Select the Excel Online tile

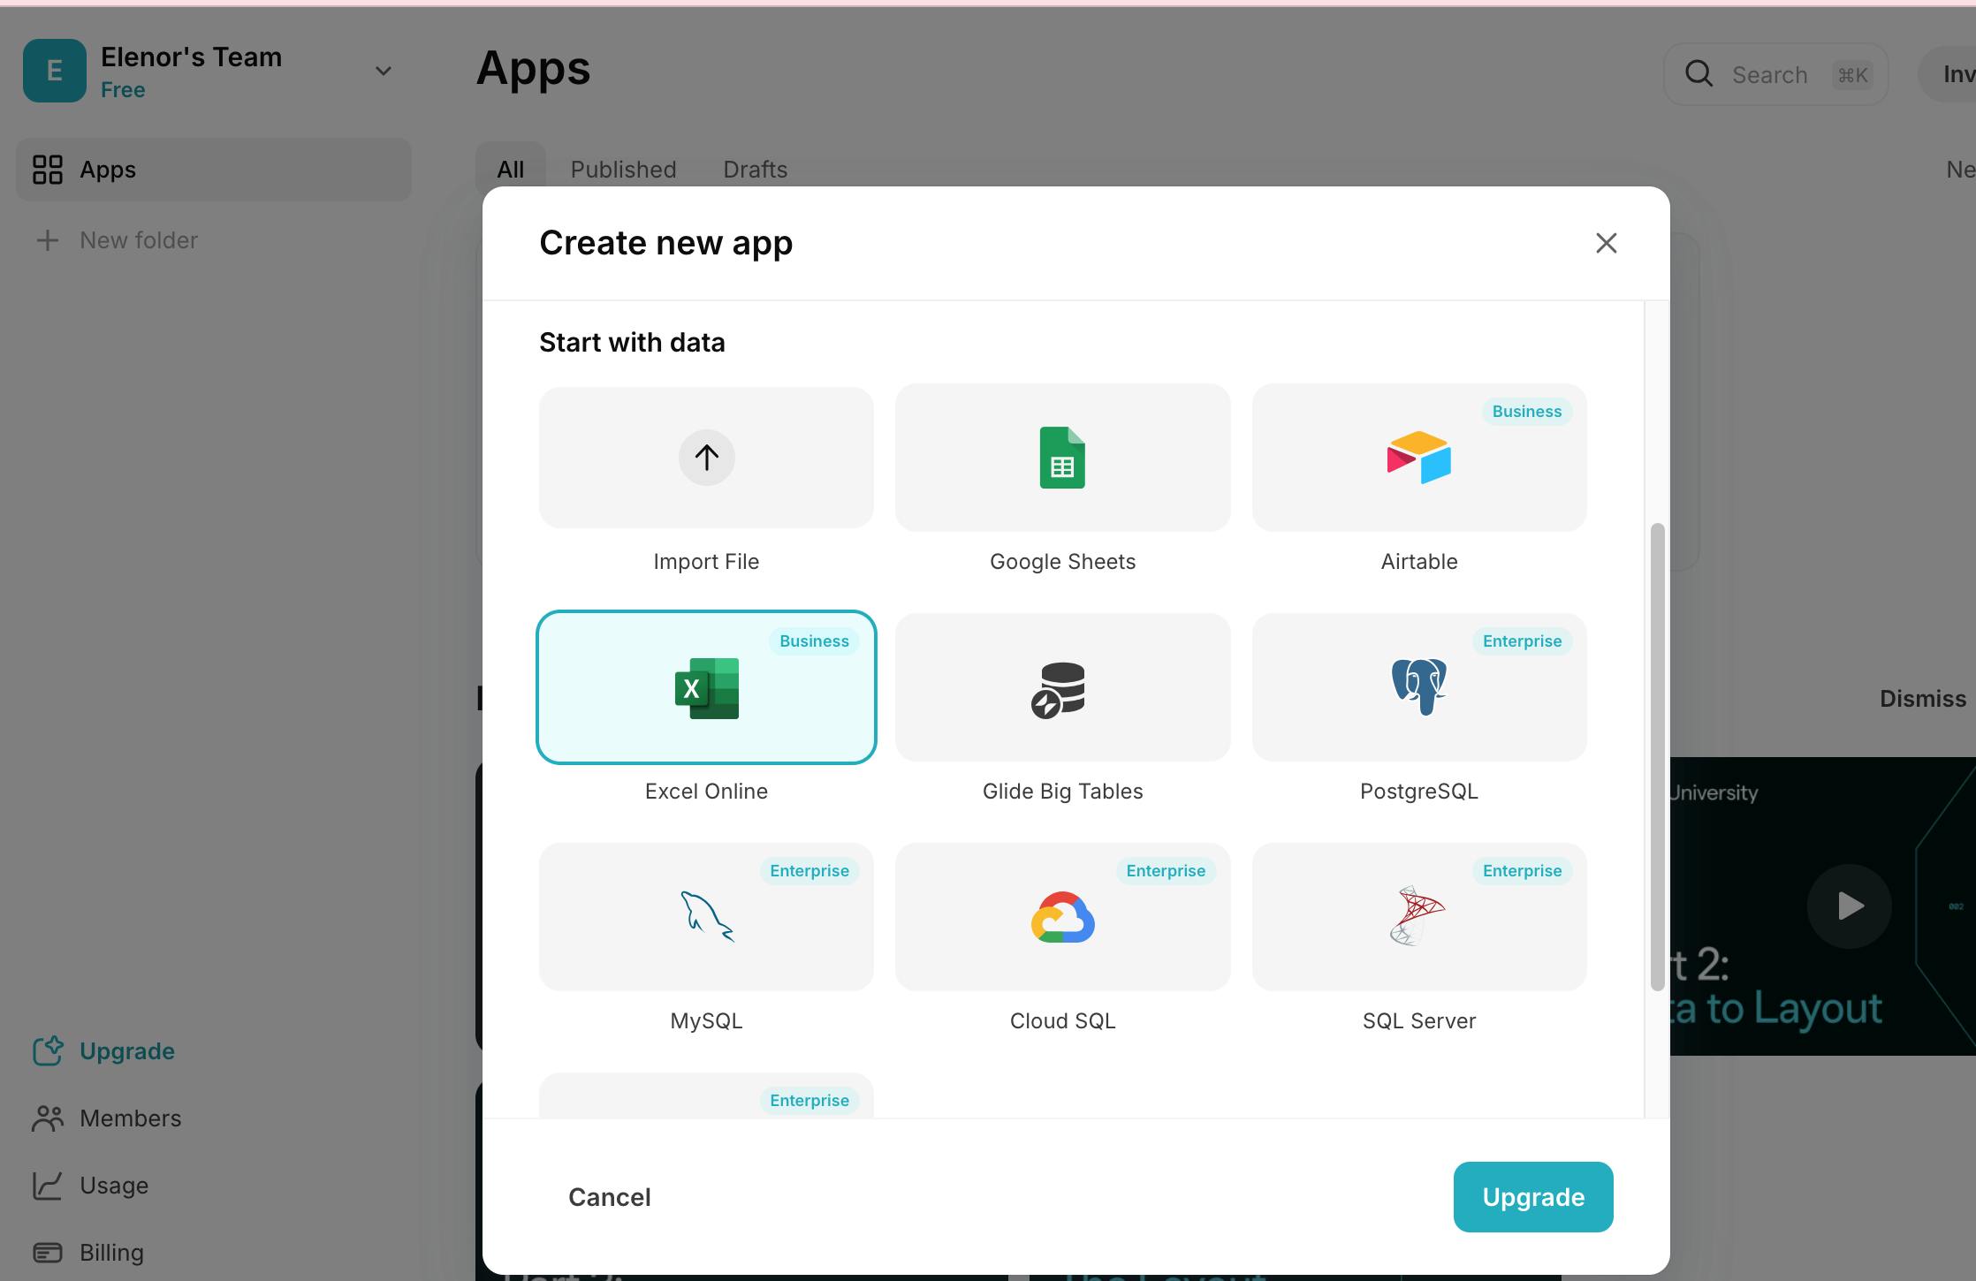706,687
